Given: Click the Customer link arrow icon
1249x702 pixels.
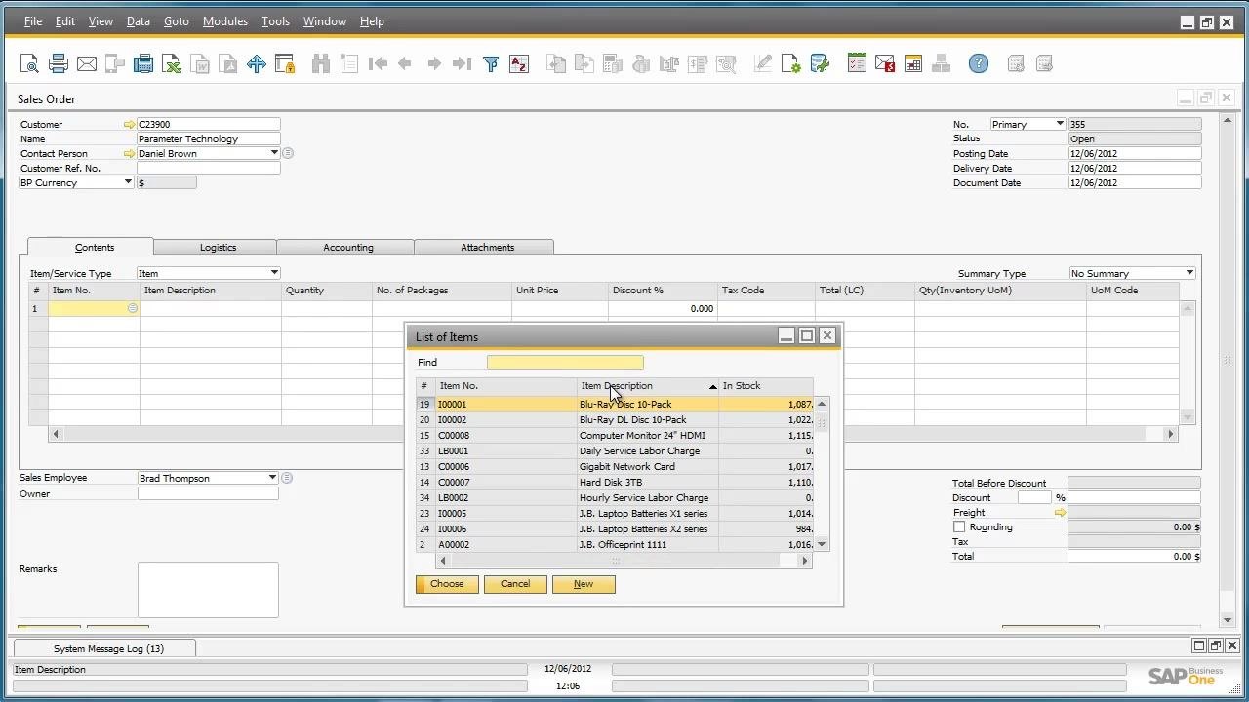Looking at the screenshot, I should [x=129, y=125].
